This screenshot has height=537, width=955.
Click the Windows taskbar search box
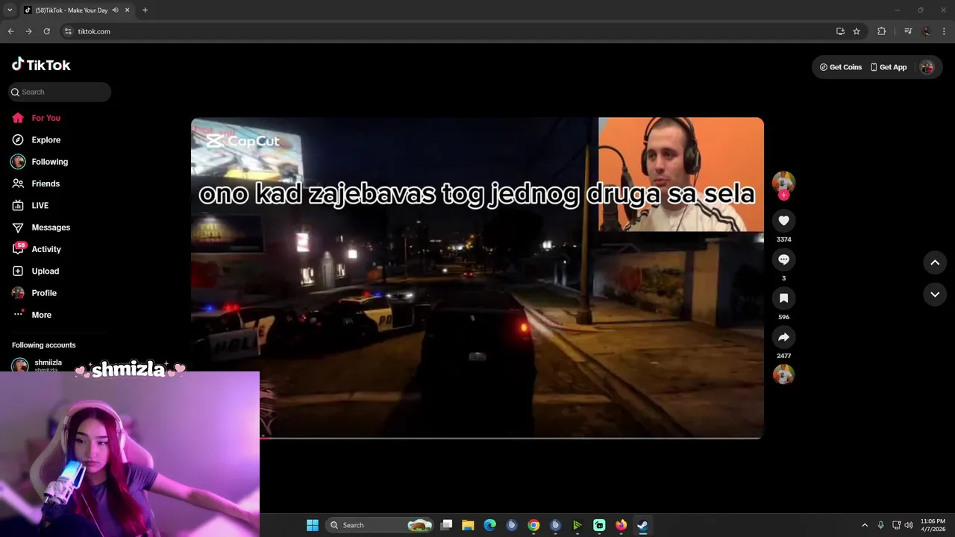[x=381, y=525]
